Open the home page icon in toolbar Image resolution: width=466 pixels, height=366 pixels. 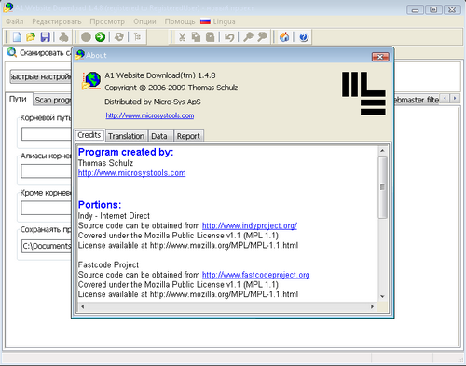(284, 37)
